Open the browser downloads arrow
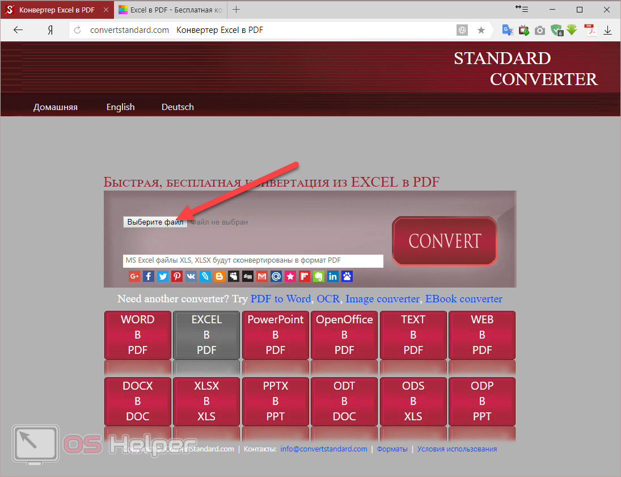 point(608,31)
